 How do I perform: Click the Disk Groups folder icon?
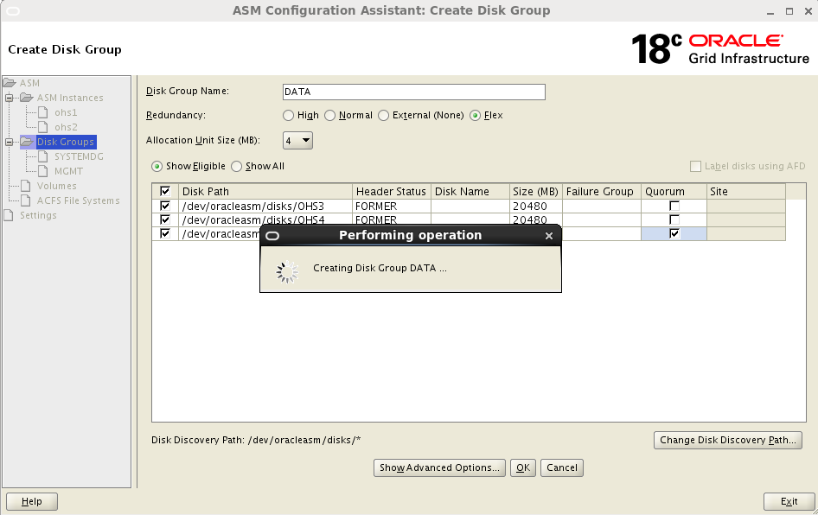tap(27, 142)
